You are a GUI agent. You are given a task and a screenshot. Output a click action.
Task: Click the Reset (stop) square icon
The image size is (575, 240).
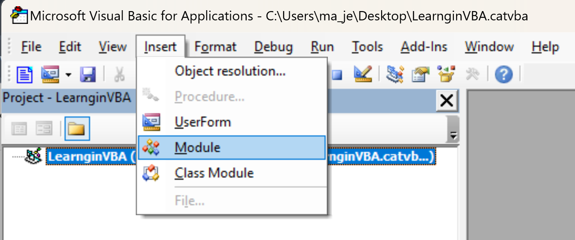pos(337,74)
